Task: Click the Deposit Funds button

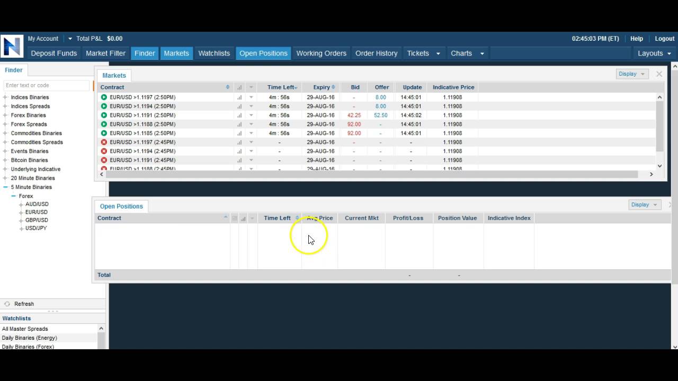Action: point(54,53)
